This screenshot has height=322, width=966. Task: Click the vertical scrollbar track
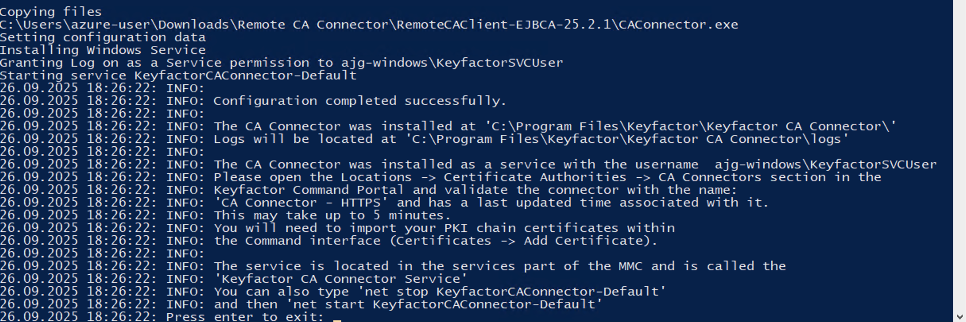960,159
